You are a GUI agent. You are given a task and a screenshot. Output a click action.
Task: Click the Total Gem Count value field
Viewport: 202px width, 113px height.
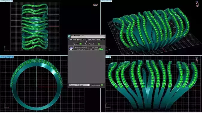pos(103,39)
